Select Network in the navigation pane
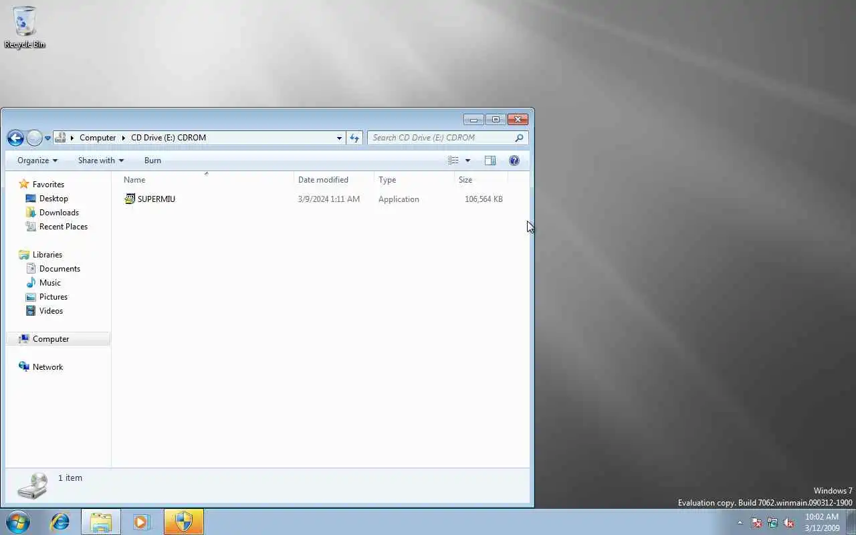 (47, 367)
